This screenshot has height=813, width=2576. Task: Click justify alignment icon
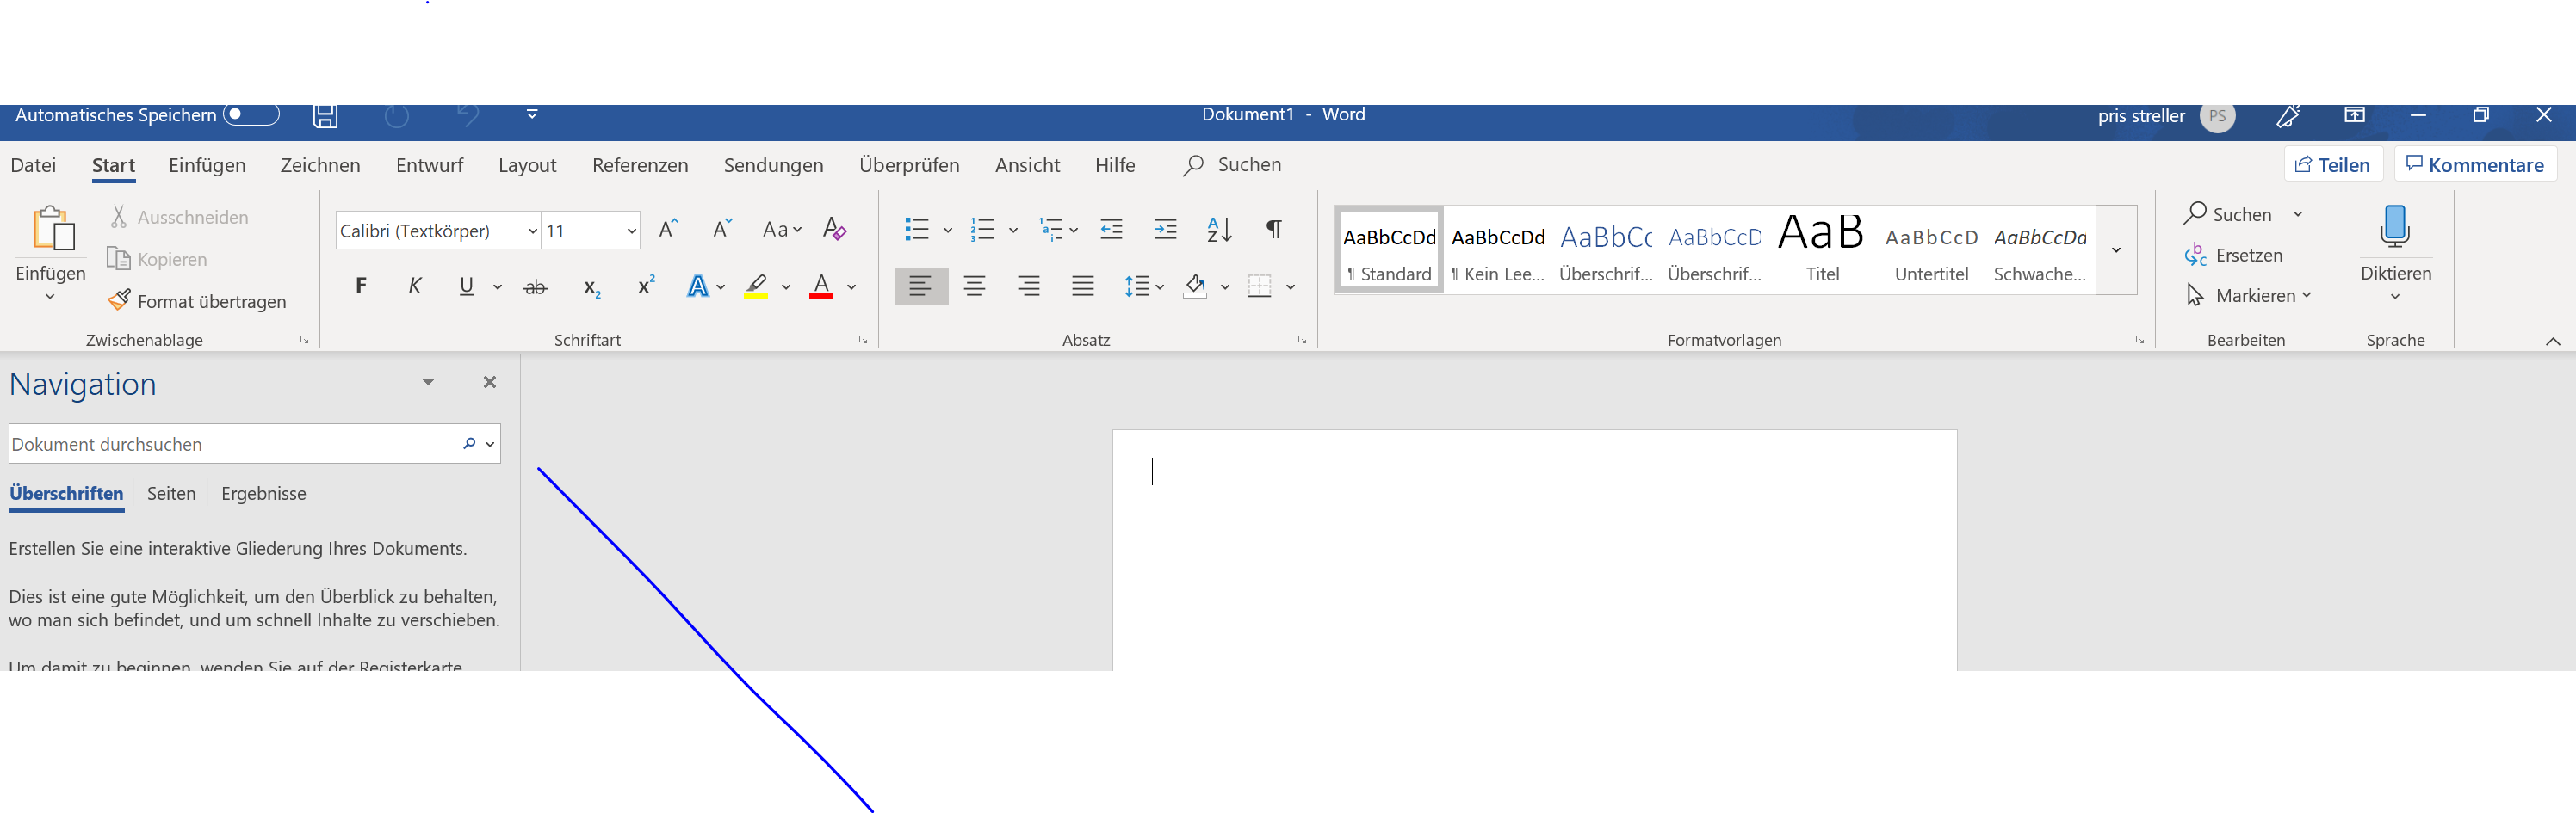pos(1082,286)
